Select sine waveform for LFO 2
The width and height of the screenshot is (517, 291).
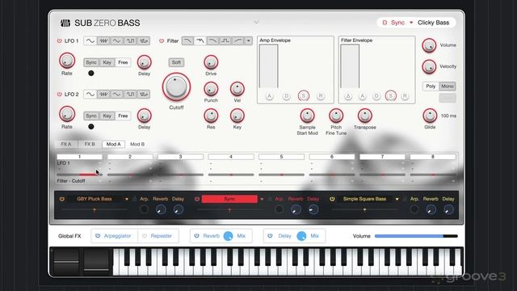click(90, 95)
